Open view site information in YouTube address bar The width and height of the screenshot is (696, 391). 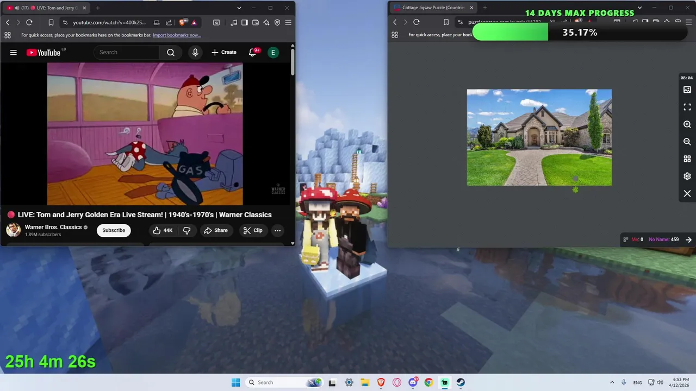tap(65, 22)
